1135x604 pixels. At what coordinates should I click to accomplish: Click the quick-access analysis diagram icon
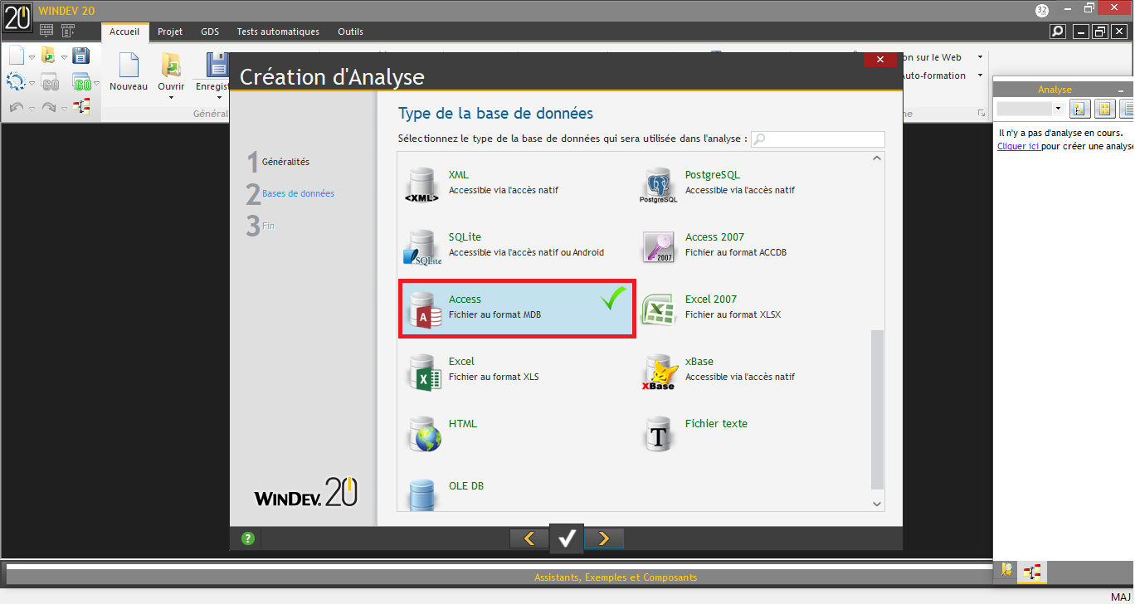[x=80, y=107]
